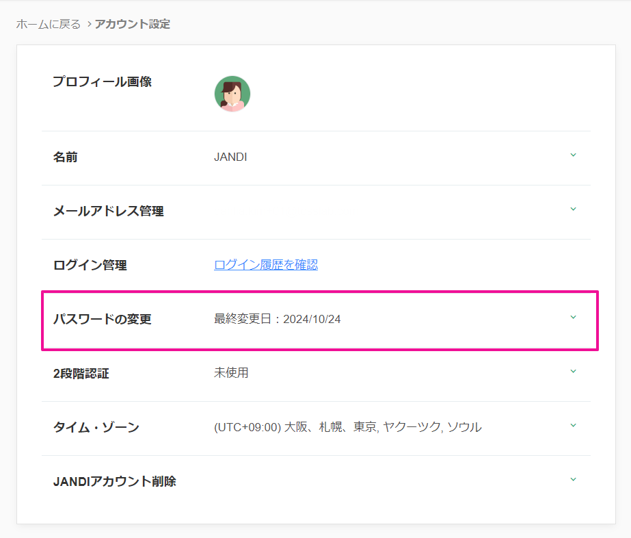
Task: Expand the 名前 row chevron
Action: [573, 155]
